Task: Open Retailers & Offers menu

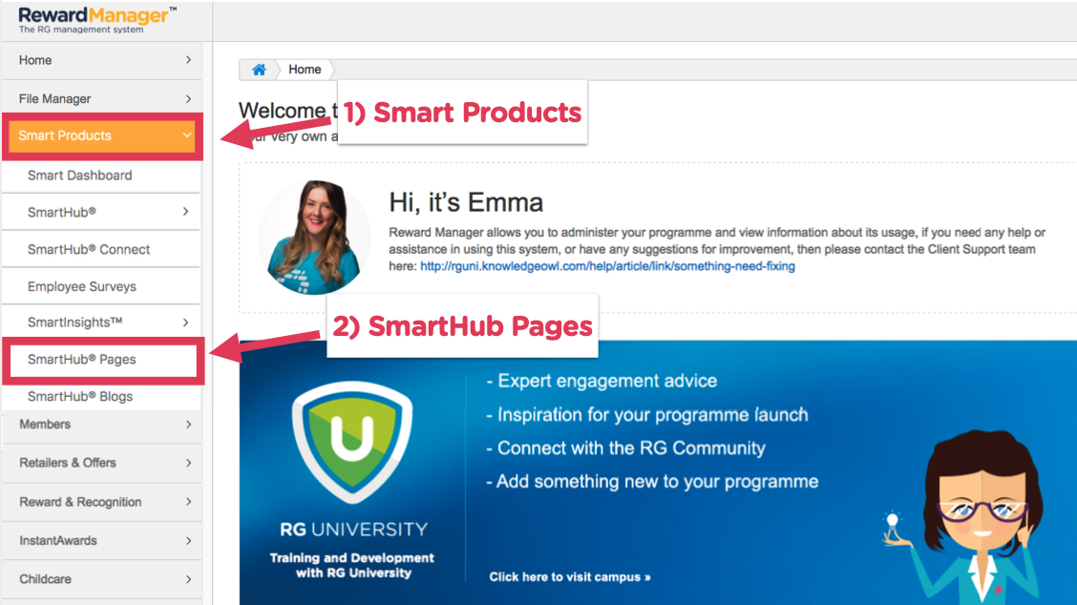Action: [101, 463]
